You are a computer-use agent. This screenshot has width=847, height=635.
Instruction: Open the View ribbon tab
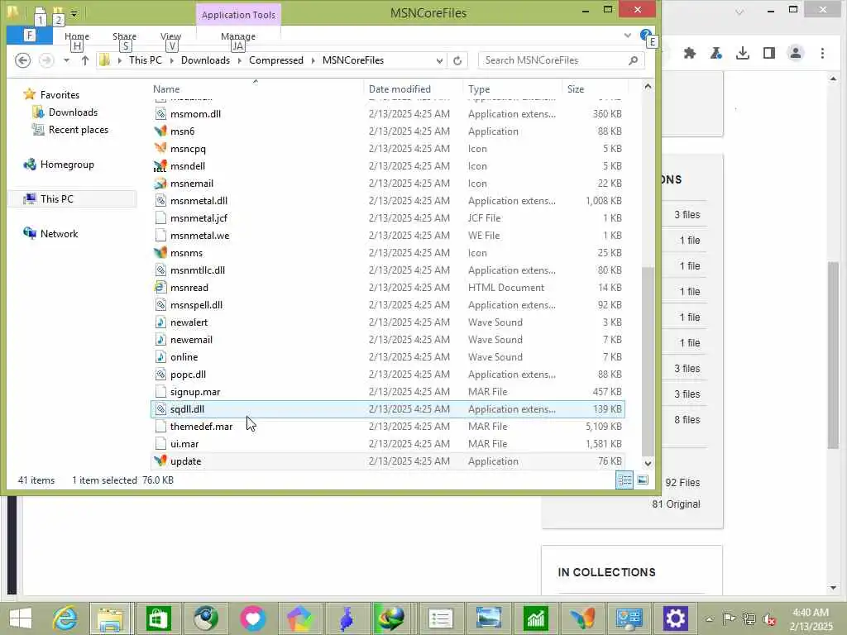coord(170,36)
